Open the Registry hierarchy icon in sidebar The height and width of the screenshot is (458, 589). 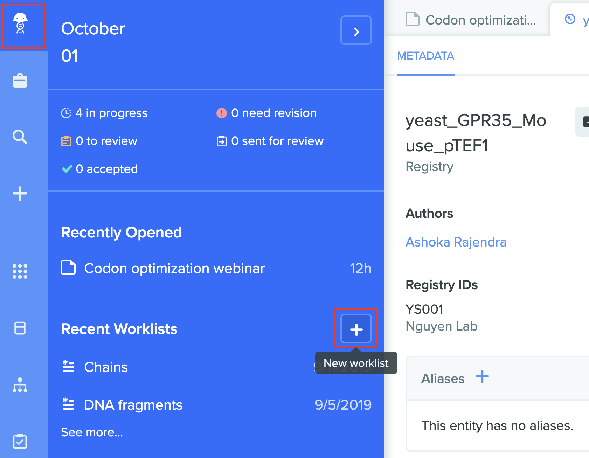[20, 385]
